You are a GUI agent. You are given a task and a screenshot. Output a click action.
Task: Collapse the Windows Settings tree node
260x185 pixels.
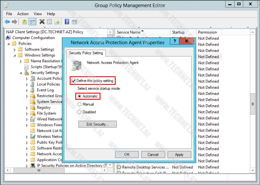click(x=15, y=55)
